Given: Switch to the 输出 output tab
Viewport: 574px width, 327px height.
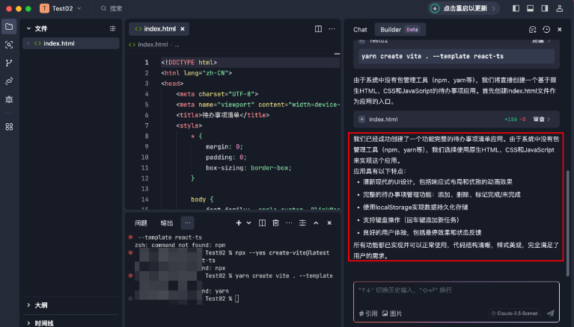Looking at the screenshot, I should click(x=166, y=222).
